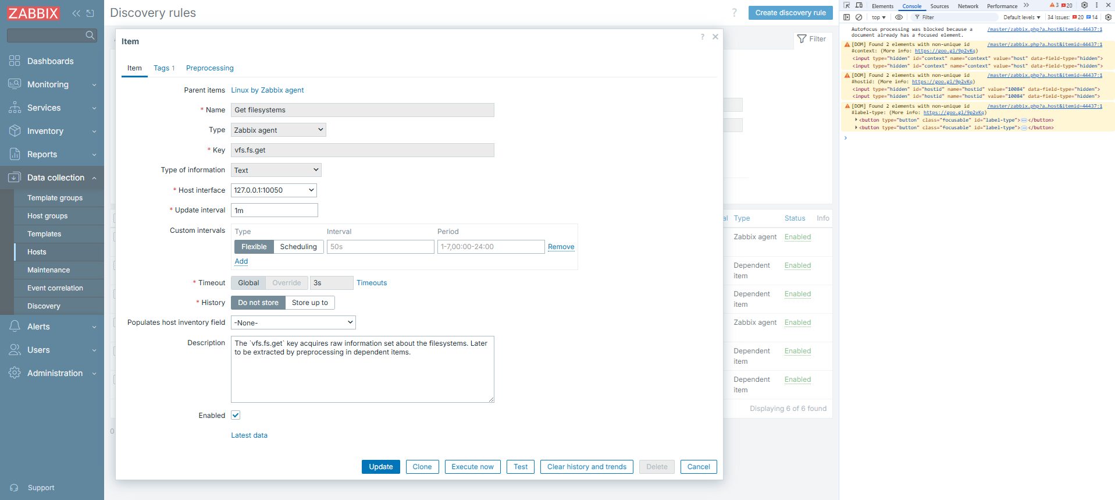
Task: Click the Filter funnel icon
Action: coord(802,39)
